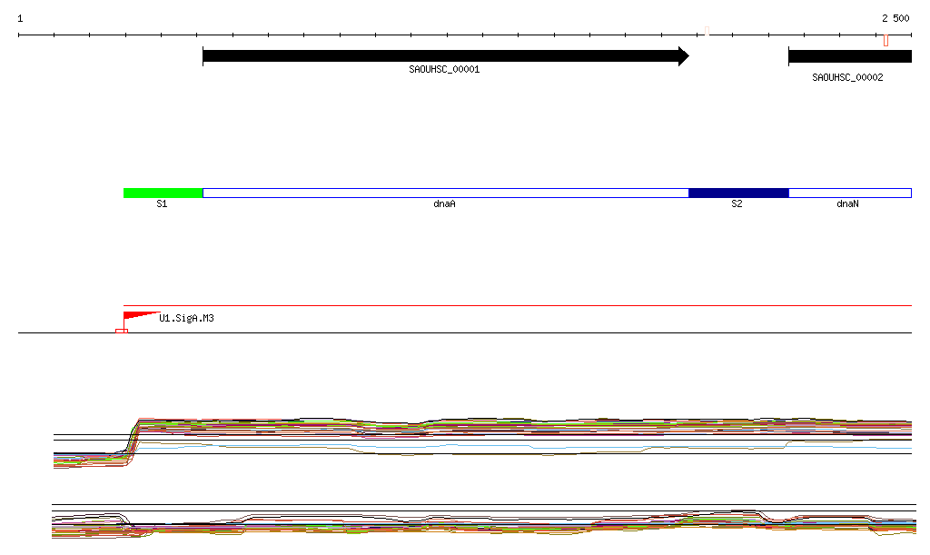930x555 pixels.
Task: Click the orange rectangle marker below the ruler
Action: coord(886,39)
